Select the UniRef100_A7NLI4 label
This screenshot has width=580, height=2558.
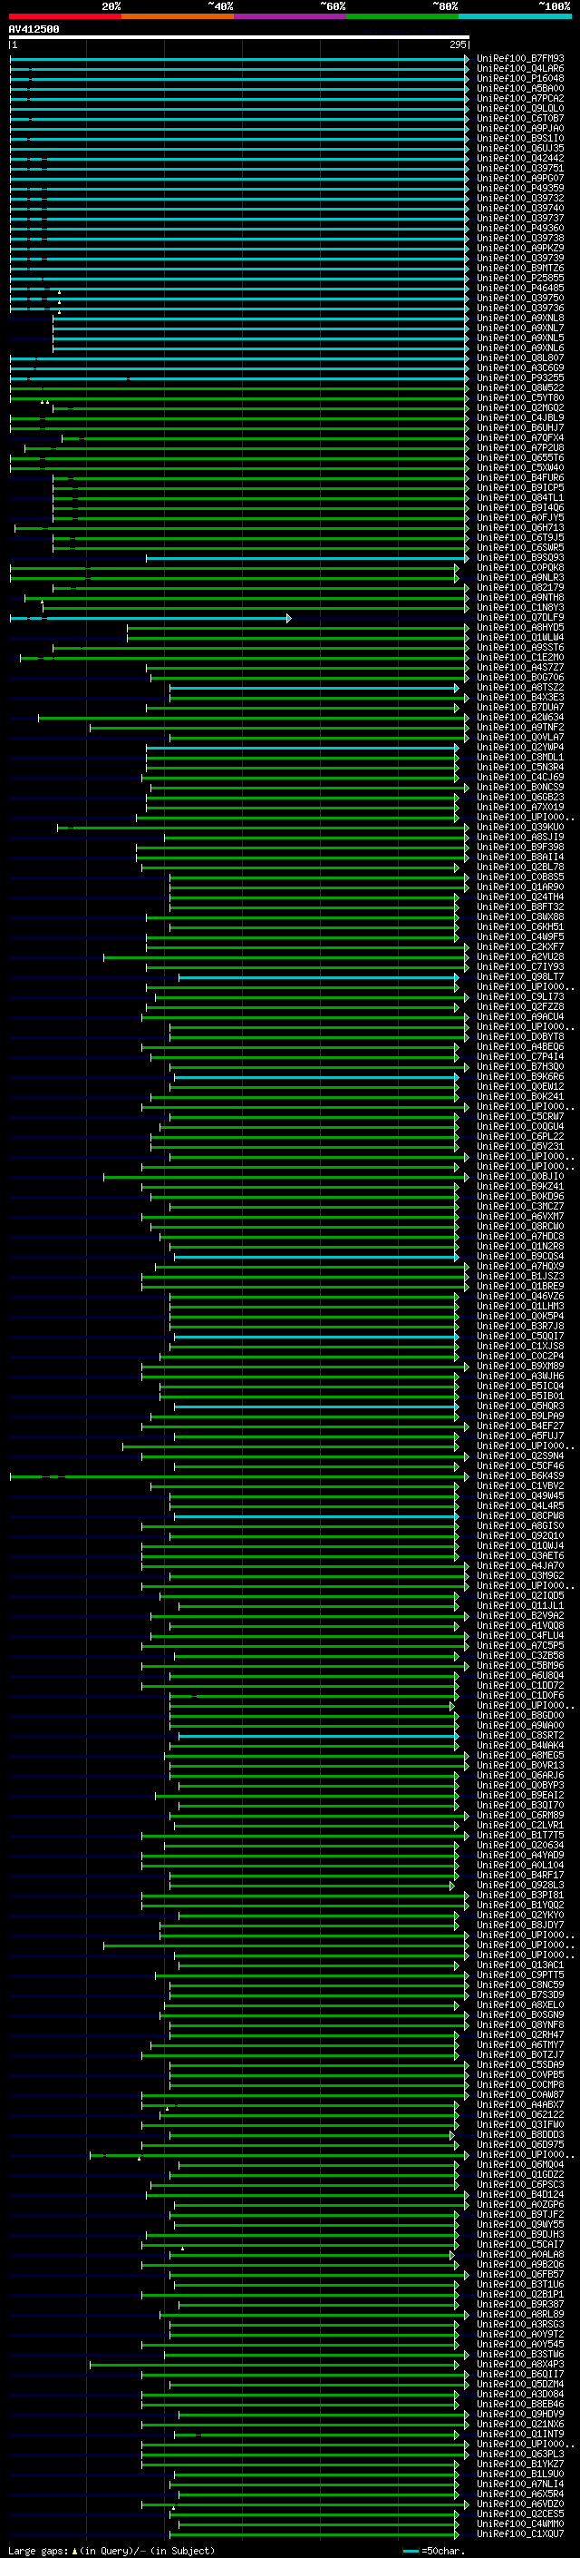520,2484
